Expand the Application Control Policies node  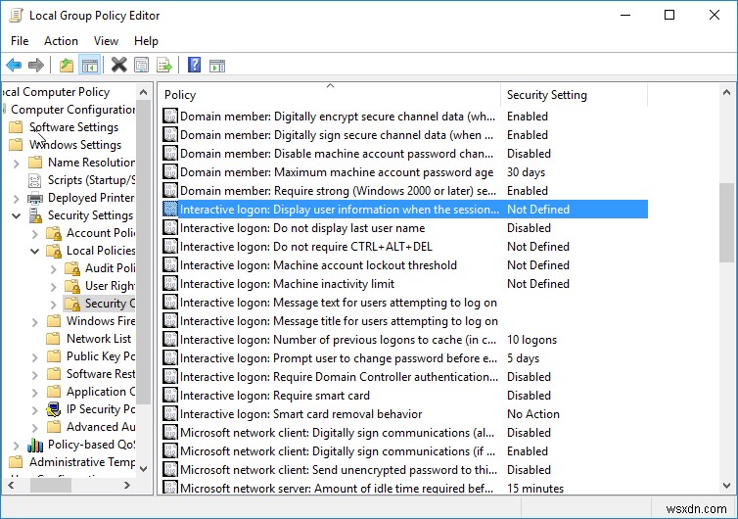coord(35,393)
